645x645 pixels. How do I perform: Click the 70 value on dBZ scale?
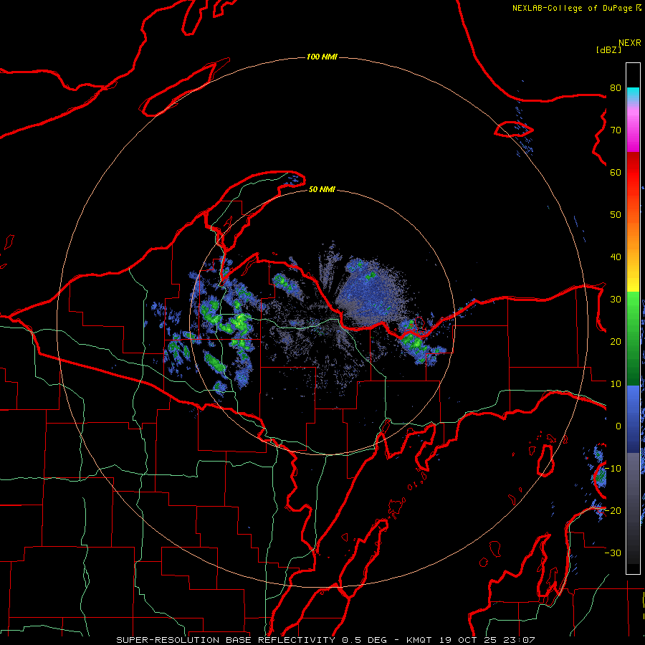(x=616, y=130)
